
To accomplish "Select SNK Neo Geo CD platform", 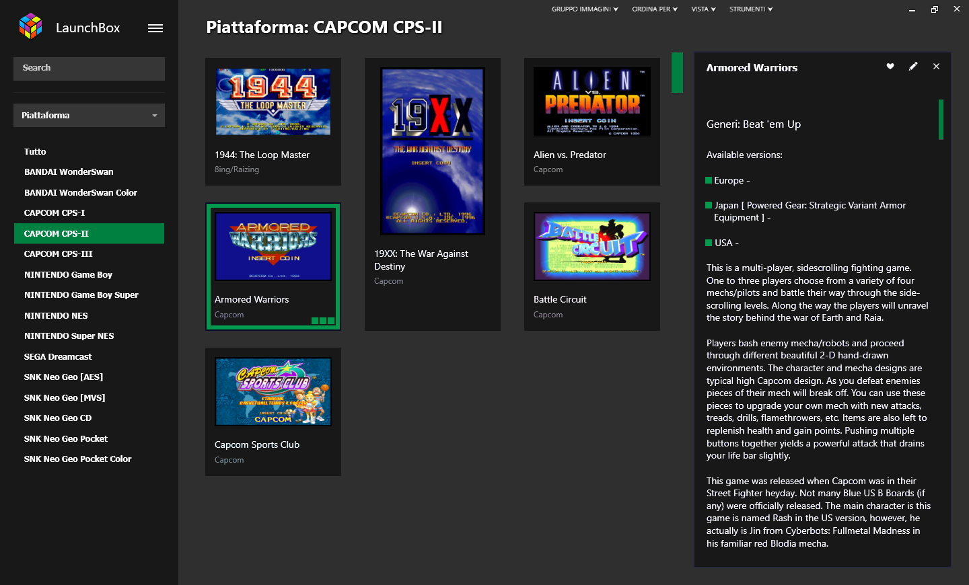I will [89, 418].
